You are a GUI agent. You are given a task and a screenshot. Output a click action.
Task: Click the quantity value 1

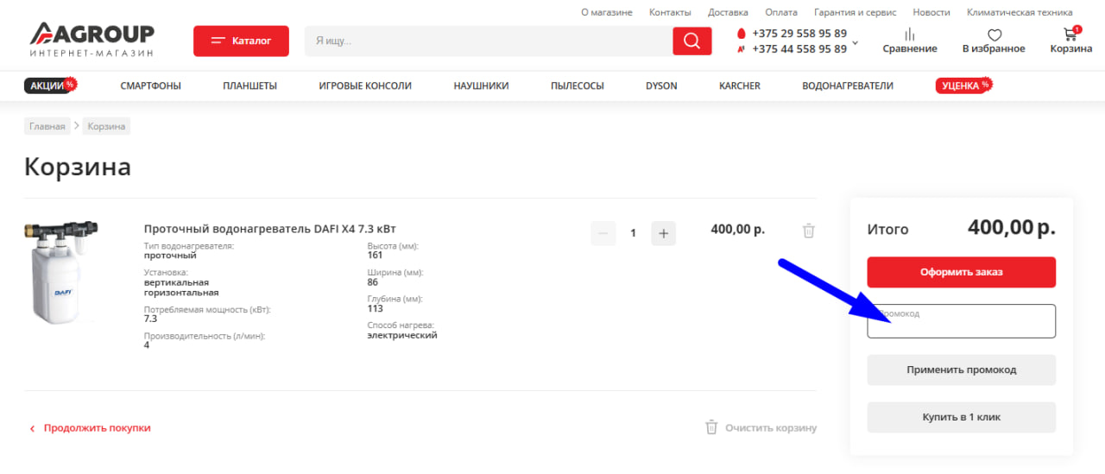pos(634,233)
